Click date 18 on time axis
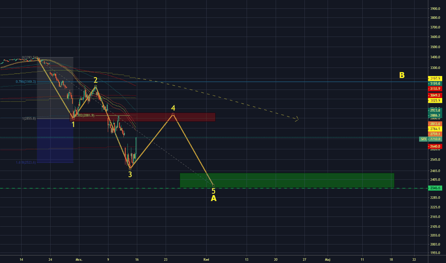The width and height of the screenshot is (446, 263). 391,260
